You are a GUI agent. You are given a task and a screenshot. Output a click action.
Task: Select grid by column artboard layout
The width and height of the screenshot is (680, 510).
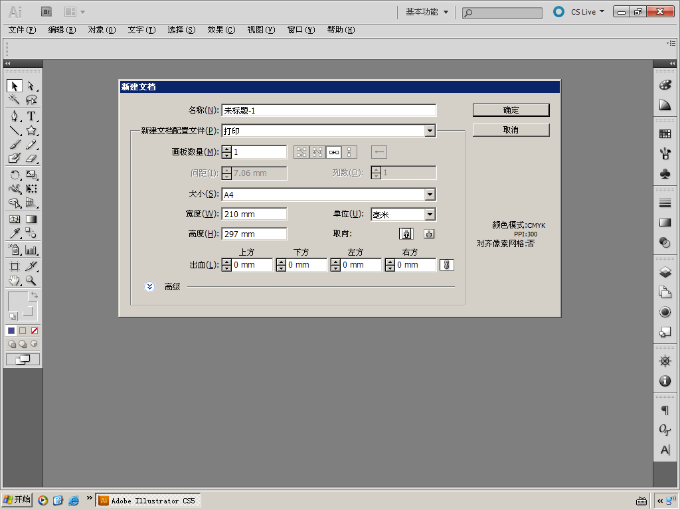pos(317,152)
